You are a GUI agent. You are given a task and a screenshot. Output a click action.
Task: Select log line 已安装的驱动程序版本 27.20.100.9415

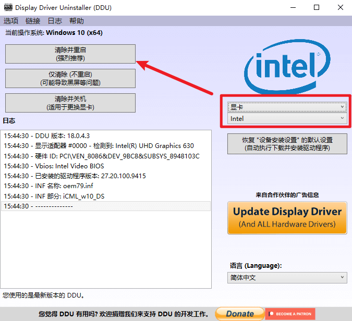(105, 176)
